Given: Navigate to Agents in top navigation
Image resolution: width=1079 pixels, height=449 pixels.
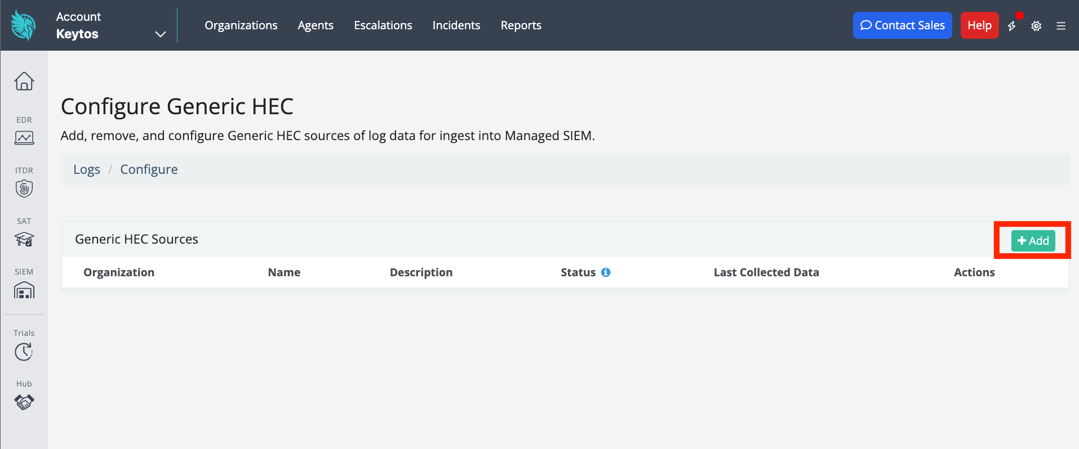Looking at the screenshot, I should tap(316, 25).
